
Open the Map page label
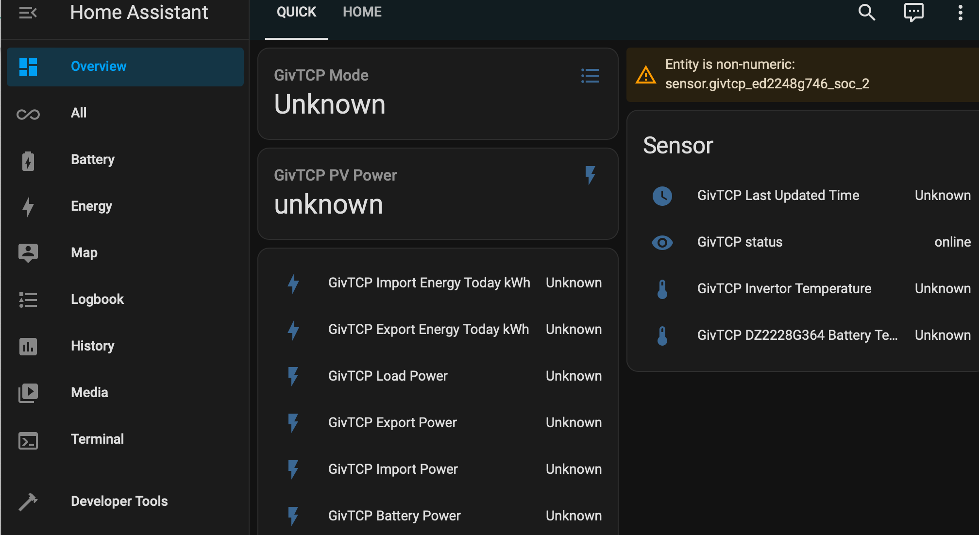[84, 253]
